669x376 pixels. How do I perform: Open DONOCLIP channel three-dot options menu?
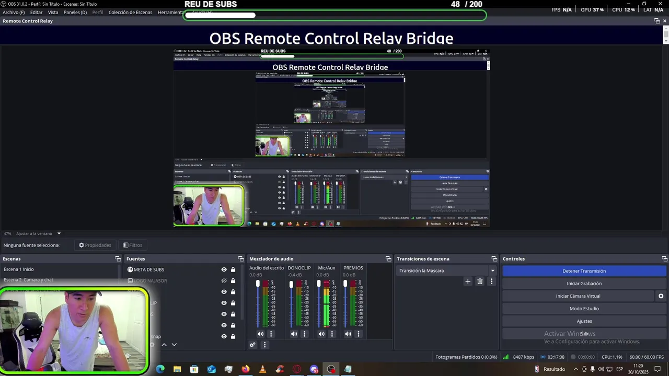point(304,334)
